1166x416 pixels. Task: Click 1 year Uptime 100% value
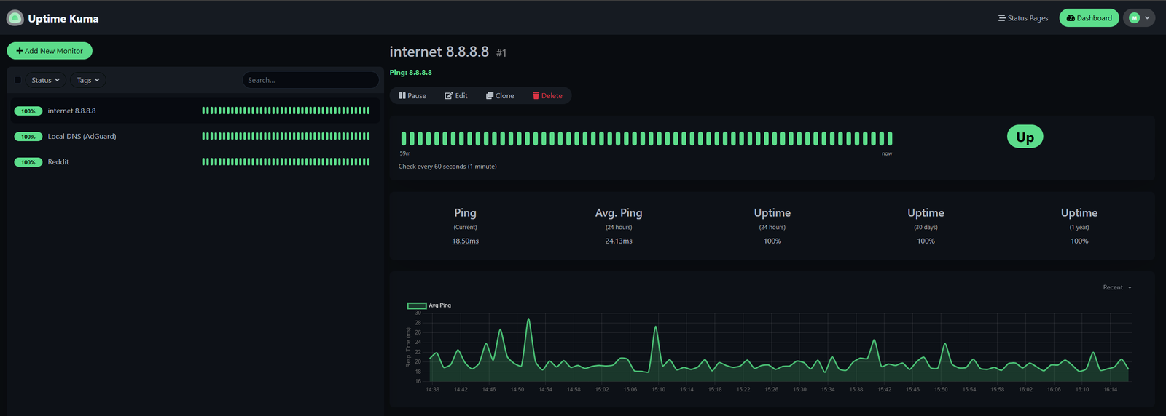(1079, 241)
